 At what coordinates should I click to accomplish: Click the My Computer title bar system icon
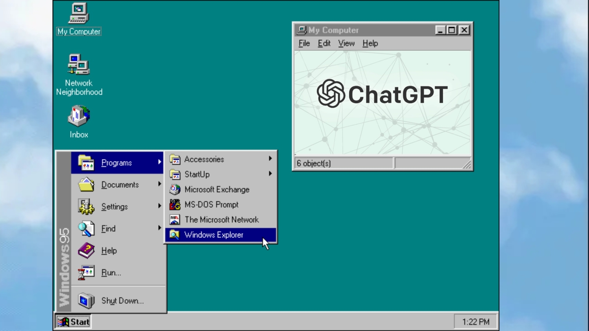pos(302,30)
